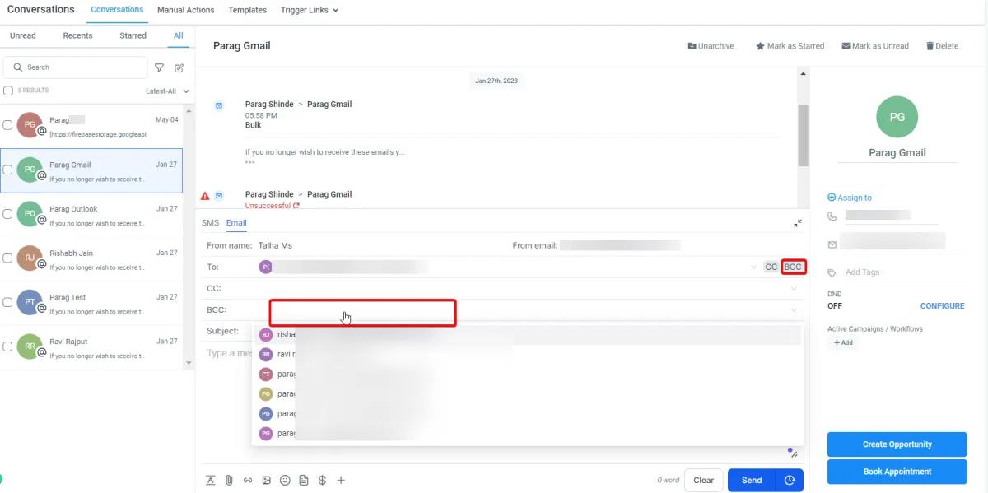988x493 pixels.
Task: Unarchive this conversation
Action: tap(711, 46)
